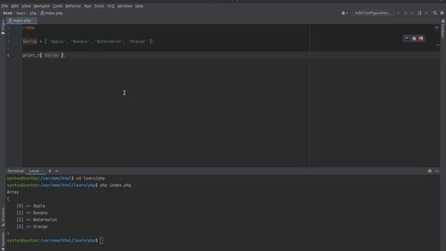Click the disabled Run icon
This screenshot has height=251, width=446.
[399, 13]
